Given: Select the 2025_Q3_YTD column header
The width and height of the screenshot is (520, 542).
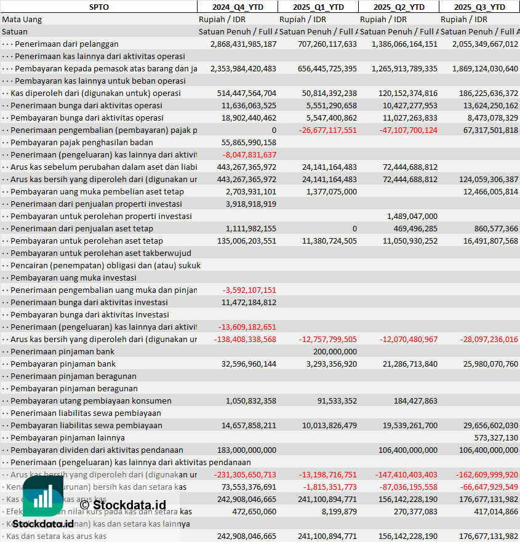Looking at the screenshot, I should (479, 7).
